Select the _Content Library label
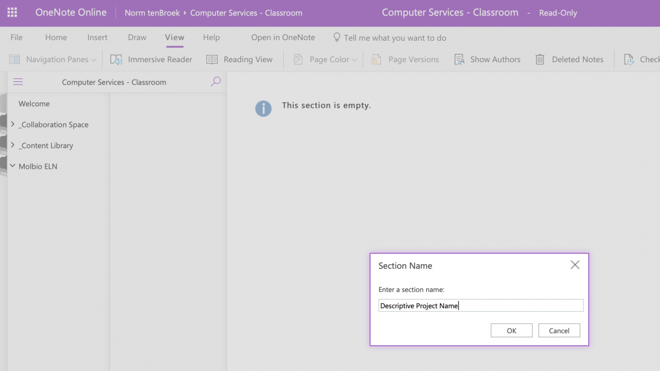 [46, 146]
